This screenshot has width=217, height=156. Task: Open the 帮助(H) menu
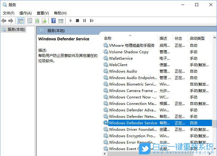(x=60, y=13)
